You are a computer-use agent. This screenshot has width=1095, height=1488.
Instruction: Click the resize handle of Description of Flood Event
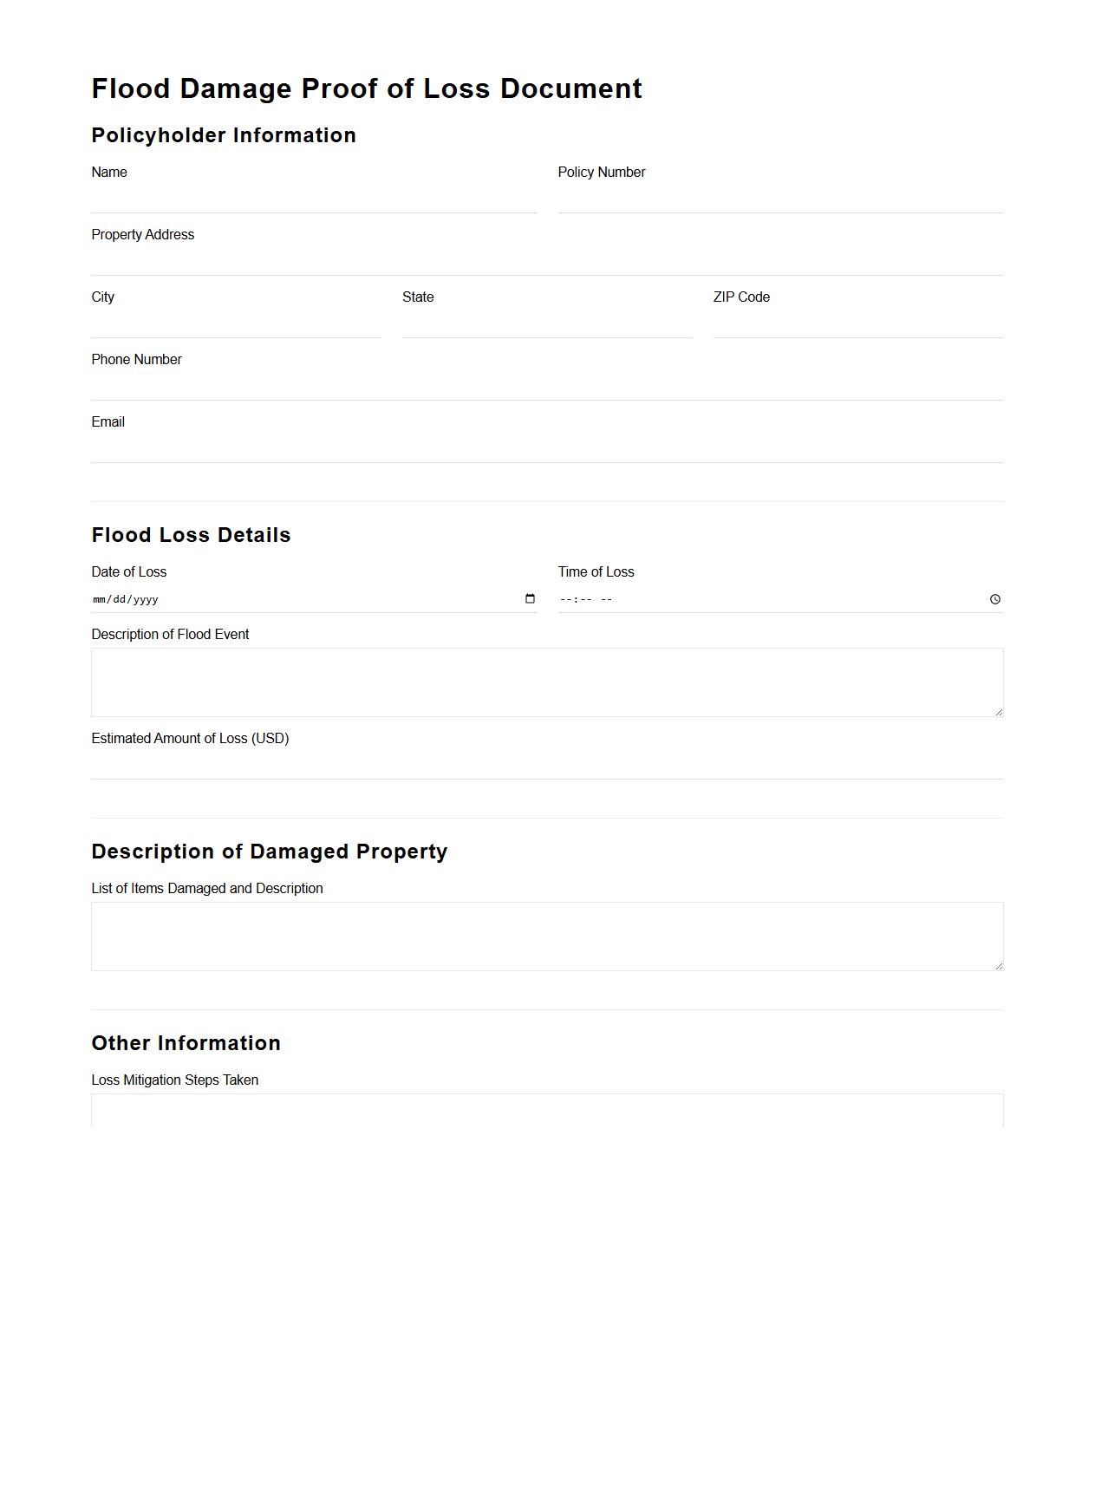999,713
